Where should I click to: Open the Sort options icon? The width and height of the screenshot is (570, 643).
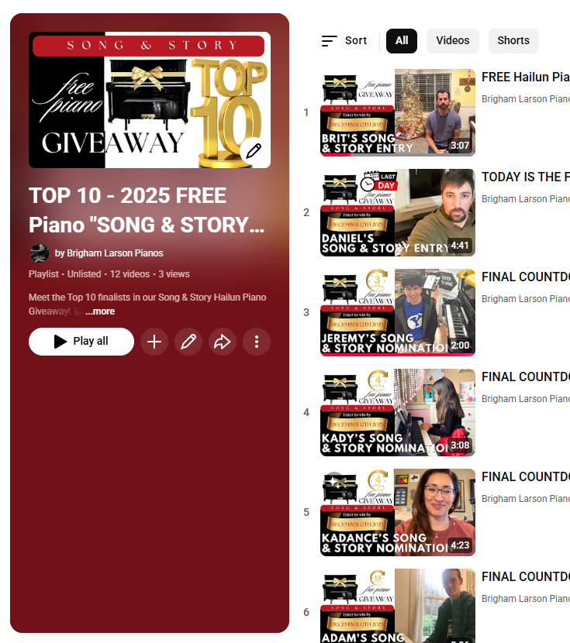point(329,40)
